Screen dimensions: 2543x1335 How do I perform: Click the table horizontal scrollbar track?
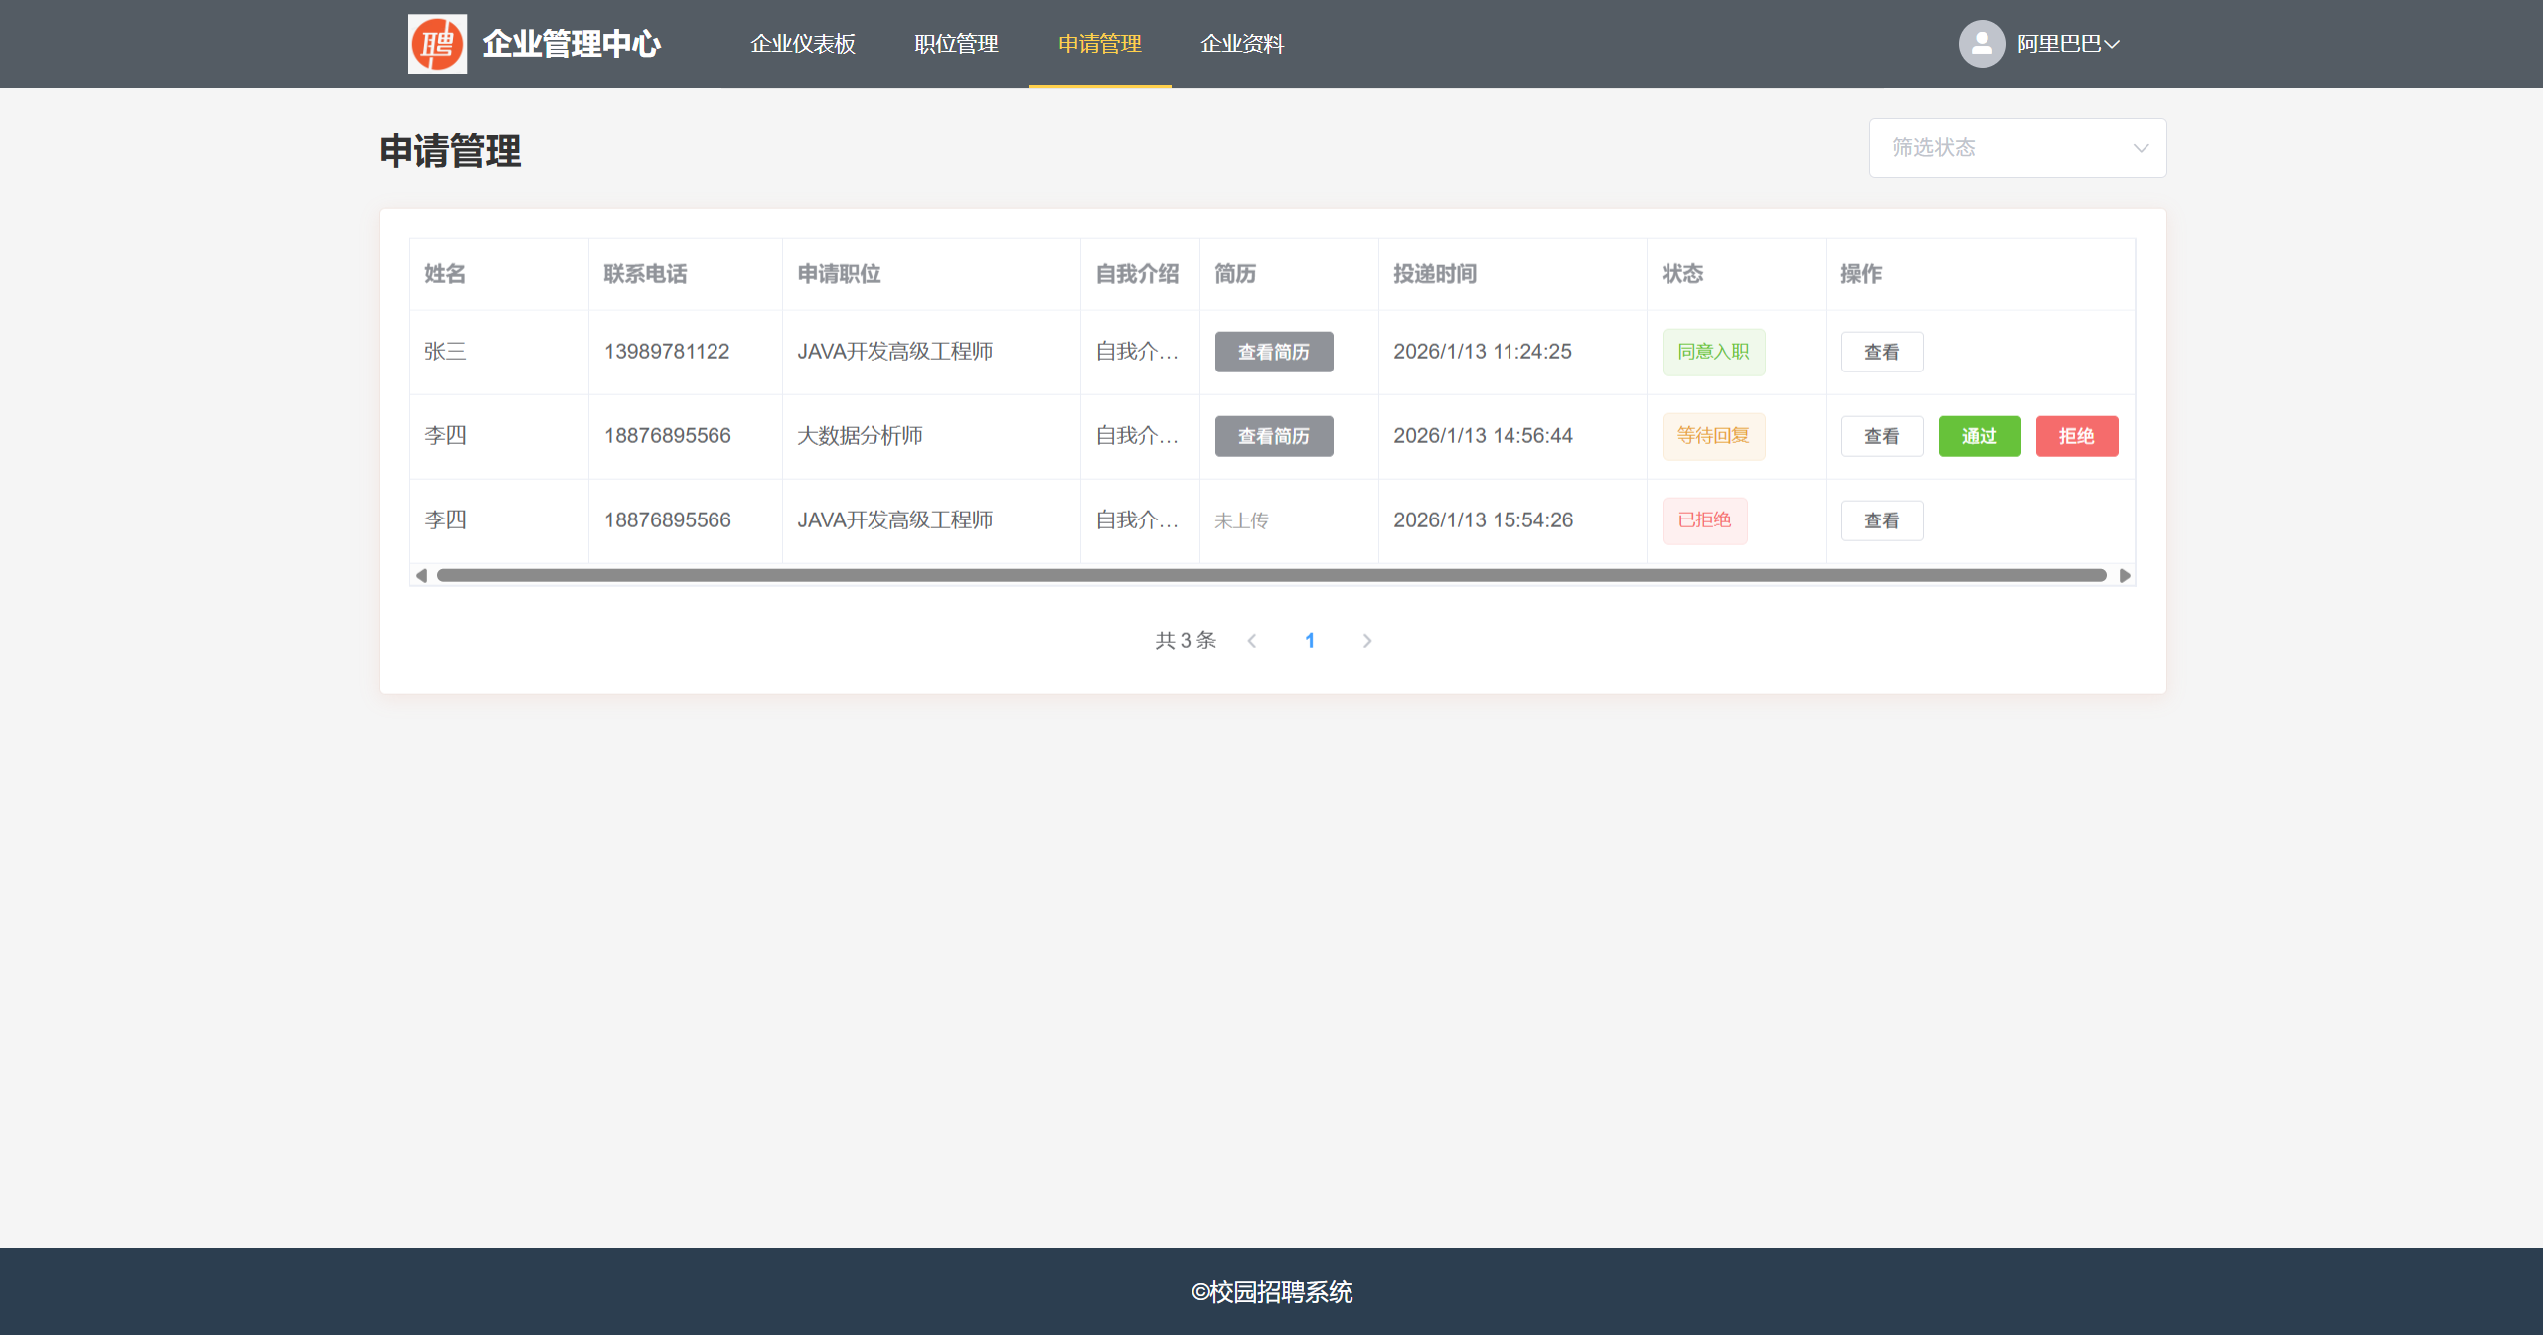tap(1272, 575)
